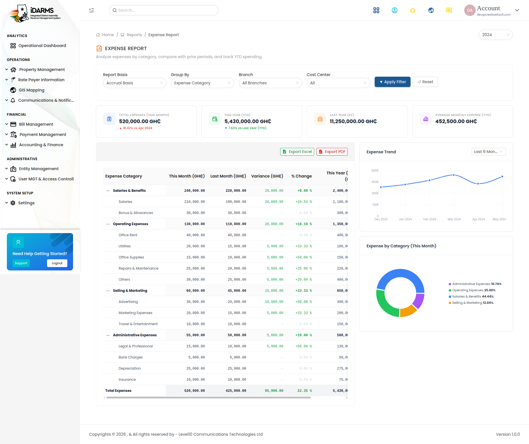This screenshot has height=444, width=529.
Task: Click the This Year YTD calendar icon
Action: tap(215, 119)
